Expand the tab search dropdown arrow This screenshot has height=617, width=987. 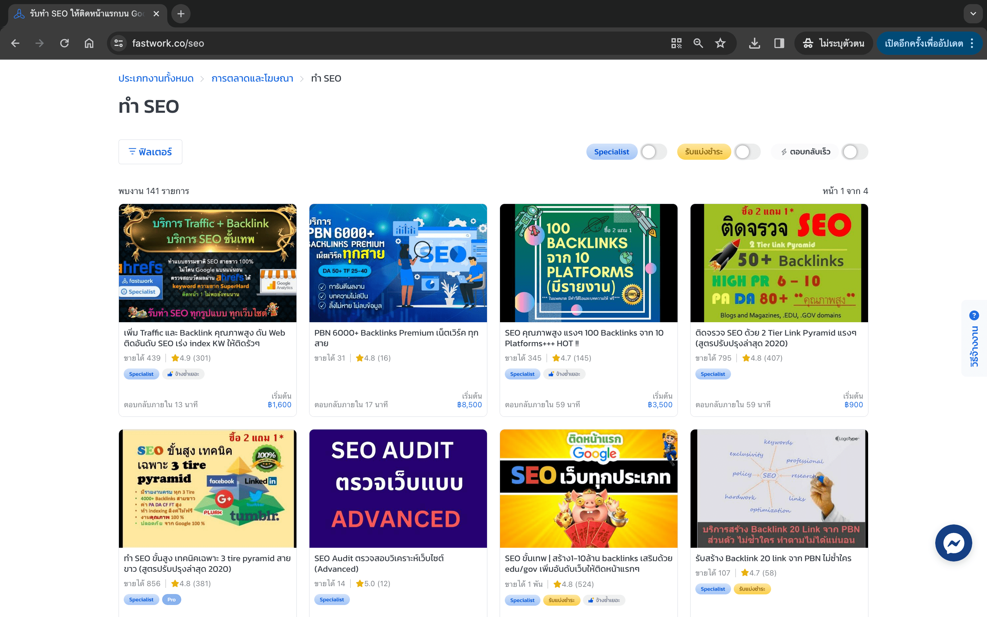973,14
